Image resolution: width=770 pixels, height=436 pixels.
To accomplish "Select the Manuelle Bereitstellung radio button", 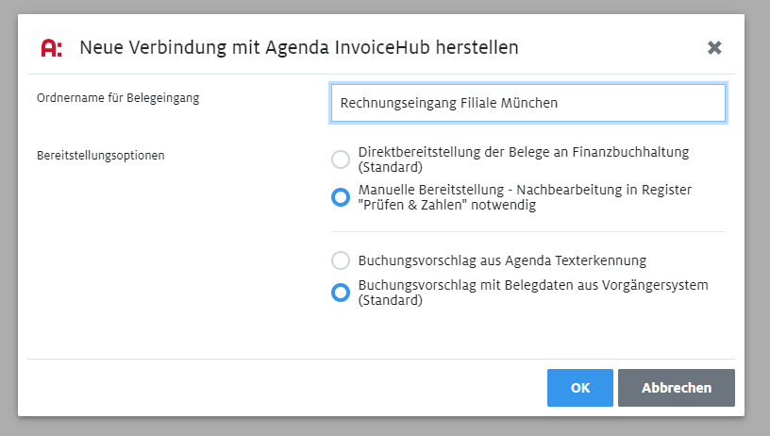I will [341, 197].
